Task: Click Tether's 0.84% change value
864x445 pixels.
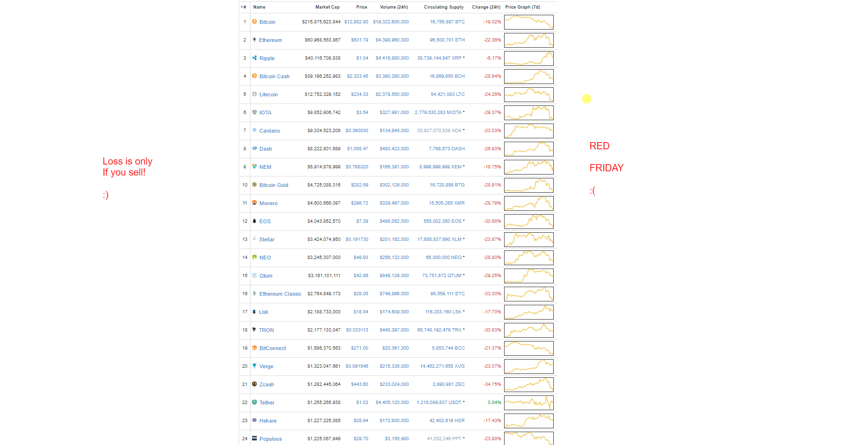Action: (x=495, y=403)
